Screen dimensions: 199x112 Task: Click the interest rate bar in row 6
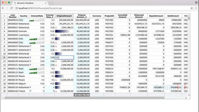37,39
